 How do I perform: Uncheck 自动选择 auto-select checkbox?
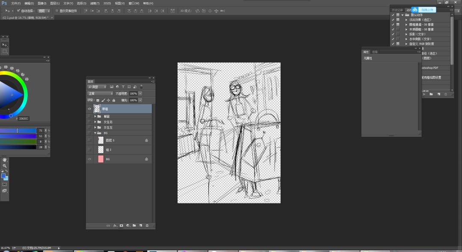pyautogui.click(x=18, y=10)
